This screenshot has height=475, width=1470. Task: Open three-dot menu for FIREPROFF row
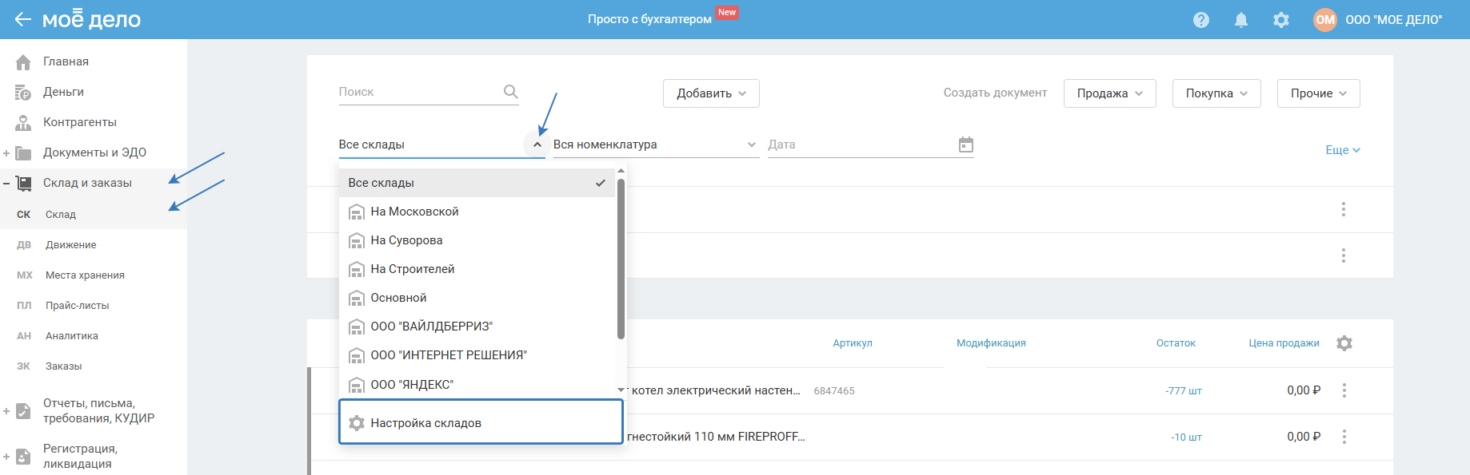1344,437
